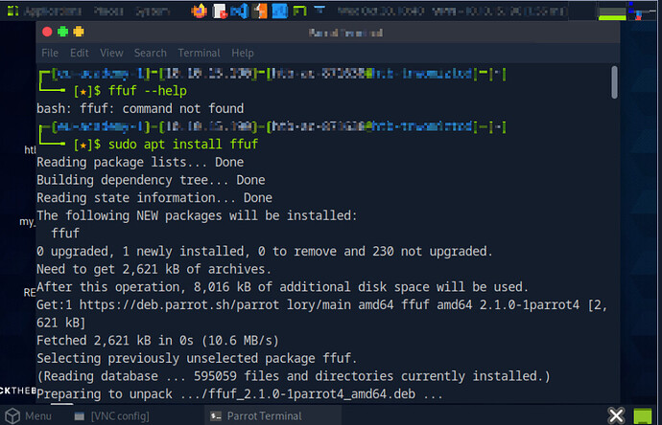This screenshot has height=425, width=662.
Task: Click the date and time in top panel
Action: pos(381,11)
